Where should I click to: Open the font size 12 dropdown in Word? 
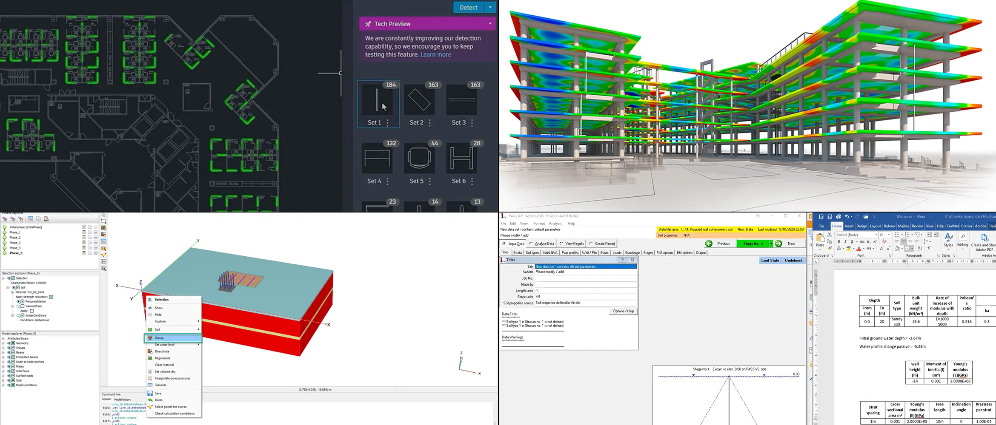coord(889,235)
